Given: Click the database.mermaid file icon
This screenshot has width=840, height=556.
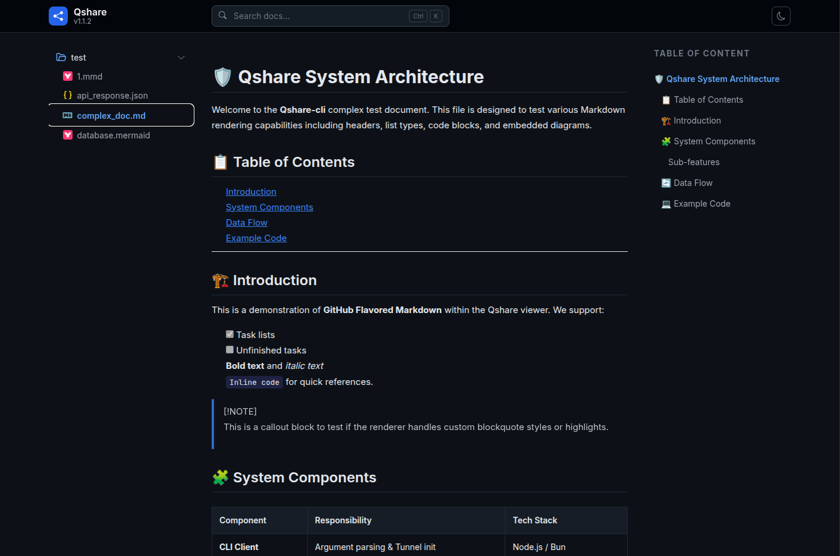Looking at the screenshot, I should pos(68,135).
